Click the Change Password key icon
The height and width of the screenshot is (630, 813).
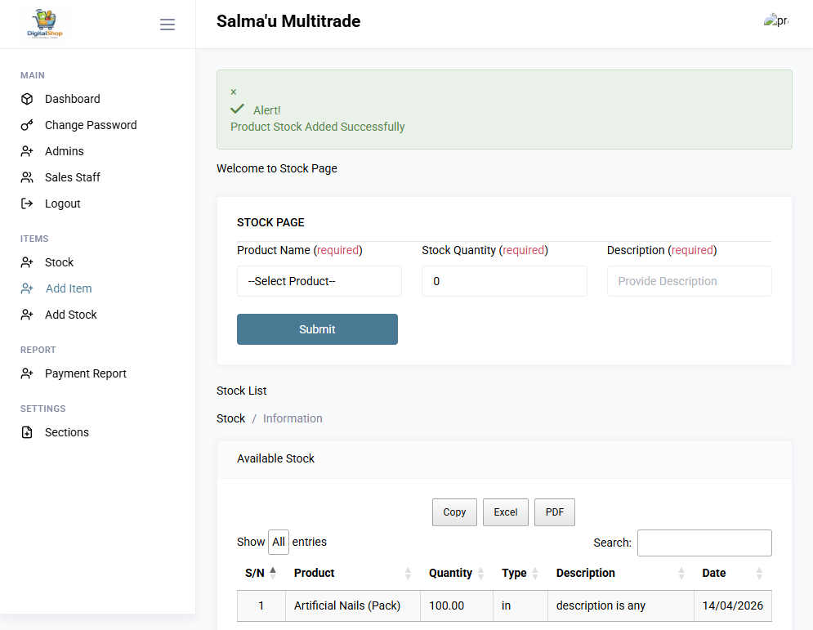[x=27, y=125]
